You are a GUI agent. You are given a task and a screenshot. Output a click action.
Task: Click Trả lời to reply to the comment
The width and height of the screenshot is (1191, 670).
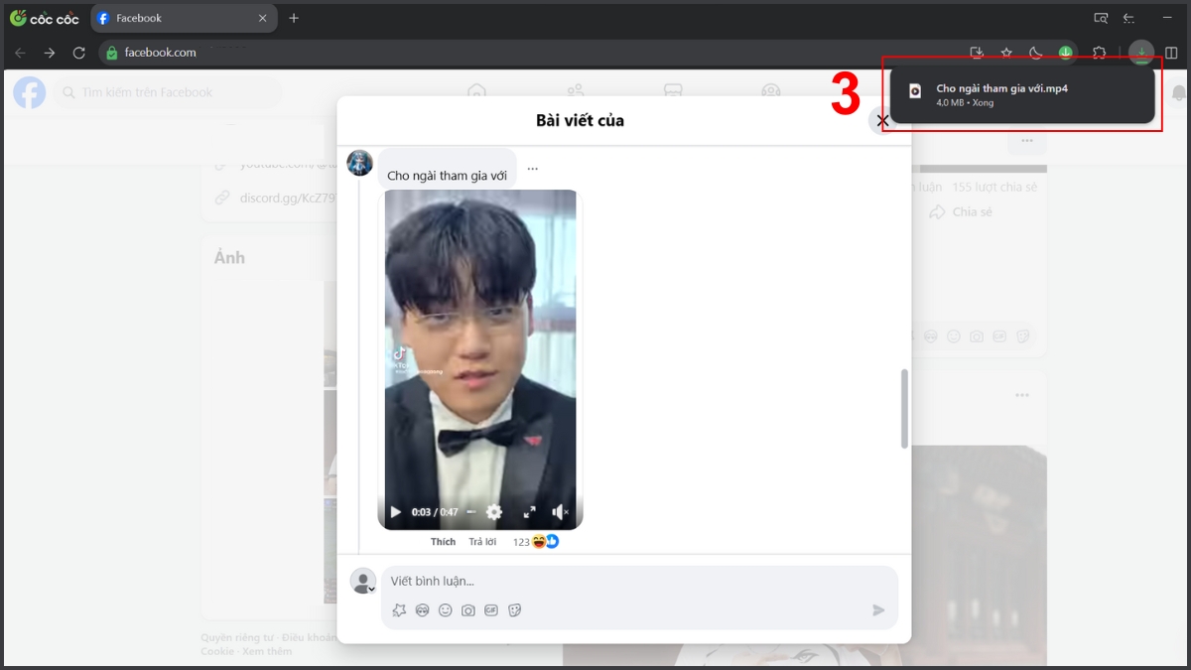[483, 542]
